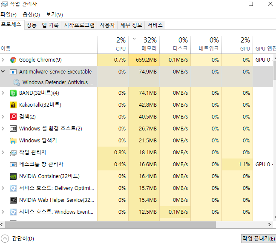The width and height of the screenshot is (276, 249).
Task: Sort by the GPU column header
Action: [237, 45]
